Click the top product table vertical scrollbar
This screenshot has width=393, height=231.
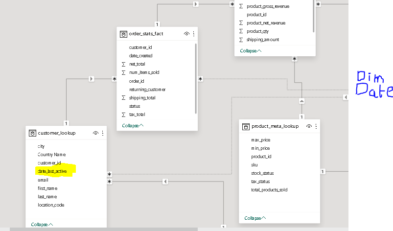(313, 16)
